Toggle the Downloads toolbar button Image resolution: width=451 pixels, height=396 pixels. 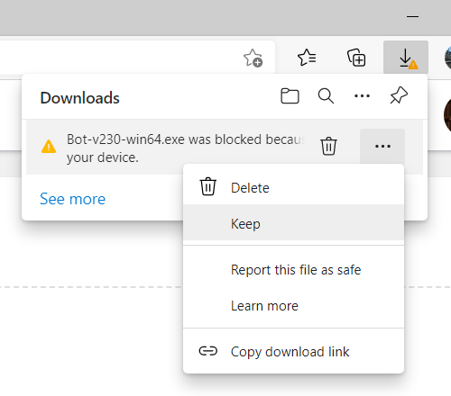[406, 58]
